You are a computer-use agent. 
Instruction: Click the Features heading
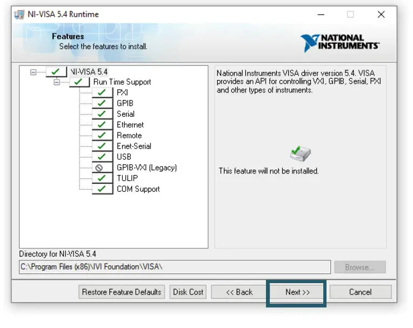pyautogui.click(x=68, y=36)
